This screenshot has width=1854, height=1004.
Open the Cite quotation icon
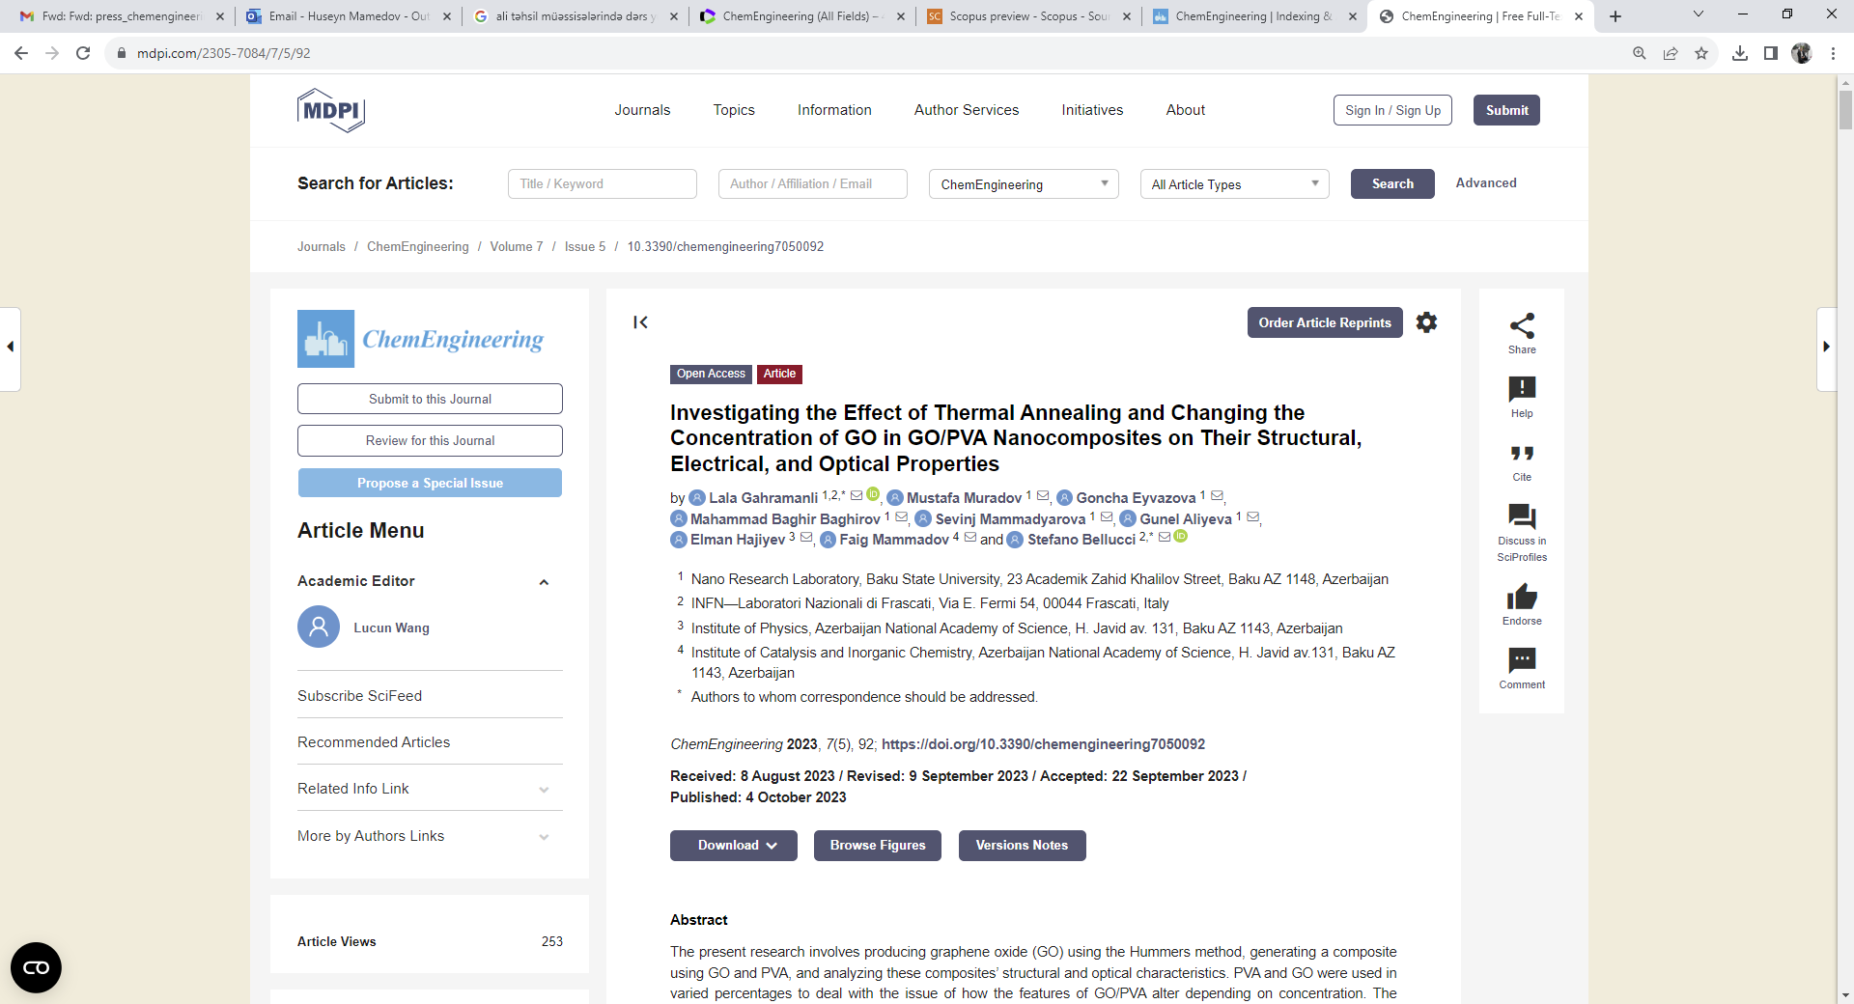[1522, 454]
